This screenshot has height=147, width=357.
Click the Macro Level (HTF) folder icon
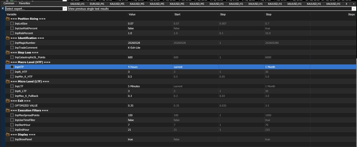(x=7, y=62)
